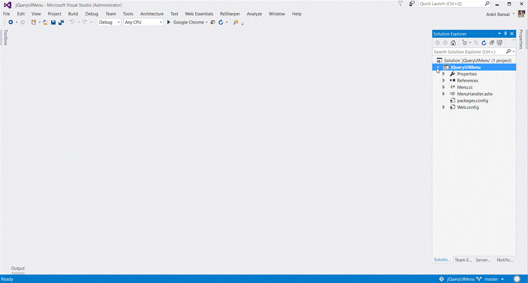The height and width of the screenshot is (283, 528).
Task: Click the Send Feedback icon
Action: coord(412,4)
